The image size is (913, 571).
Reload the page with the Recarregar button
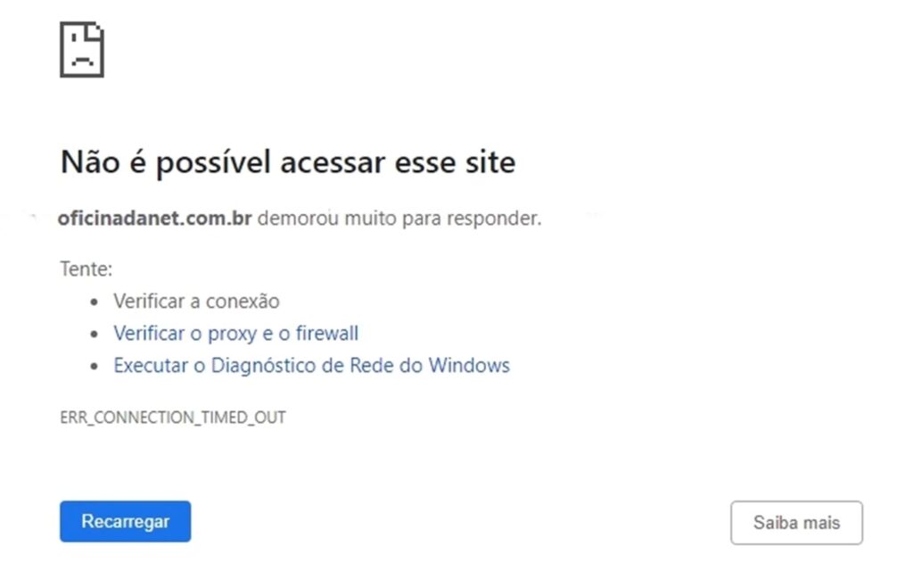(125, 521)
